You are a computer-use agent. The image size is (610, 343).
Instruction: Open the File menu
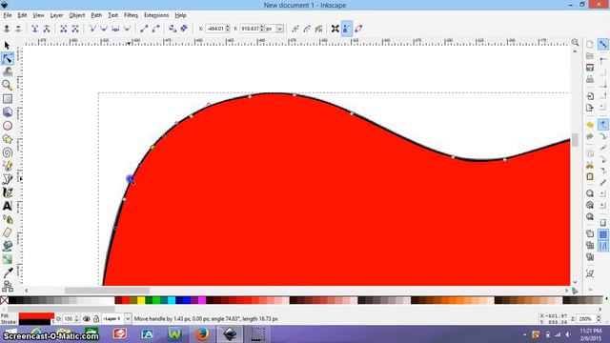pos(8,15)
